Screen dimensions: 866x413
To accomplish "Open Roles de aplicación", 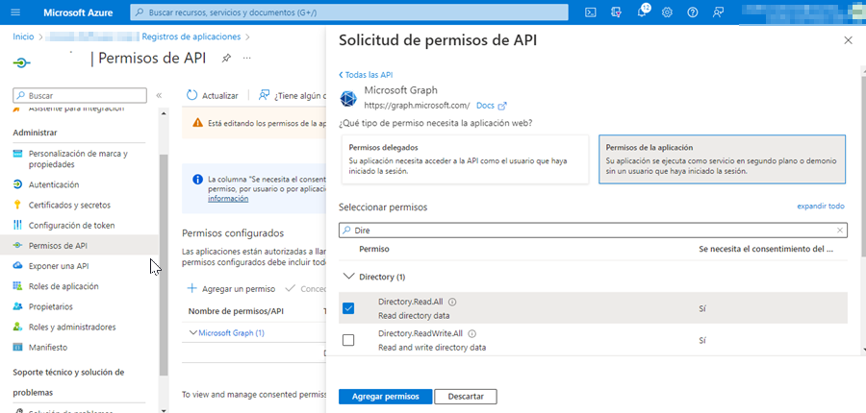I will coord(64,287).
